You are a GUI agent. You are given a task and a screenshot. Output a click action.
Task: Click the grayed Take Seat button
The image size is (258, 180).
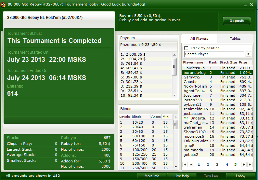tap(211, 176)
